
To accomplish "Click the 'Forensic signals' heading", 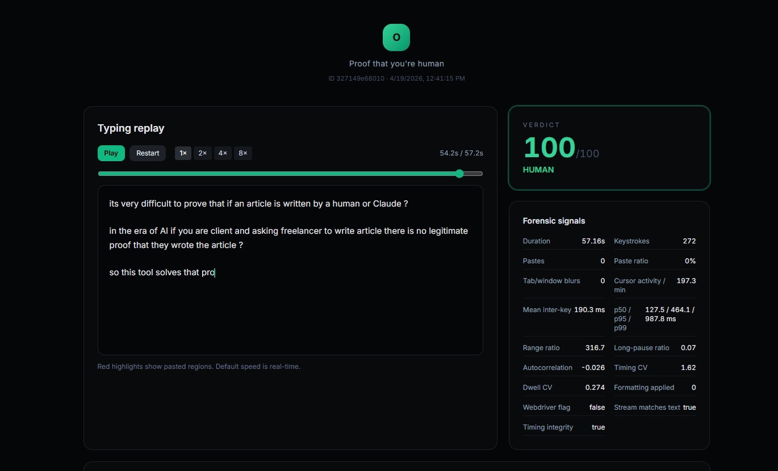I will tap(554, 221).
